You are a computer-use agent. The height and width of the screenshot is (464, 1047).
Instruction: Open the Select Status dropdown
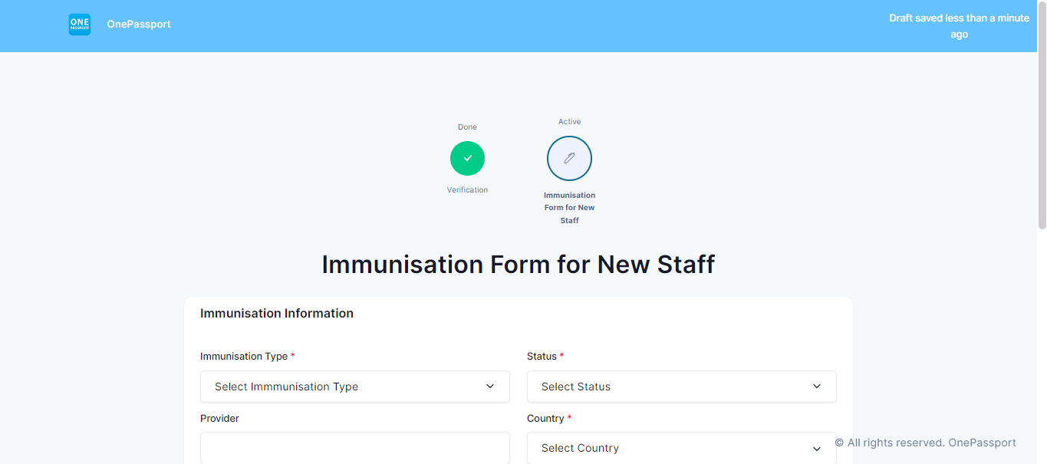(x=682, y=387)
